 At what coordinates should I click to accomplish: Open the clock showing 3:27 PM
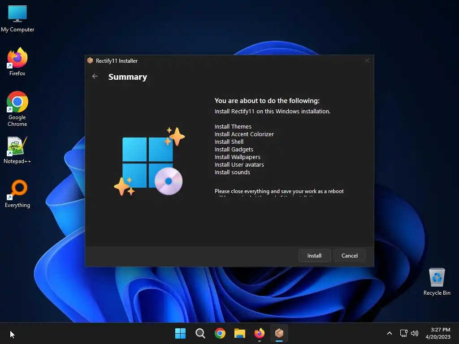click(438, 333)
